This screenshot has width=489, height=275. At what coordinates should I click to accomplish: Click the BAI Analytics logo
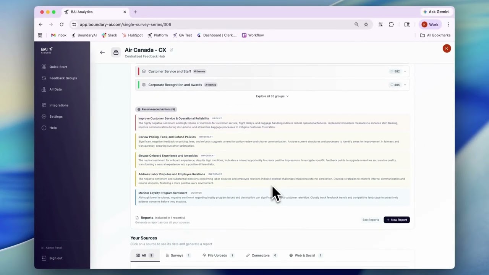tap(47, 50)
